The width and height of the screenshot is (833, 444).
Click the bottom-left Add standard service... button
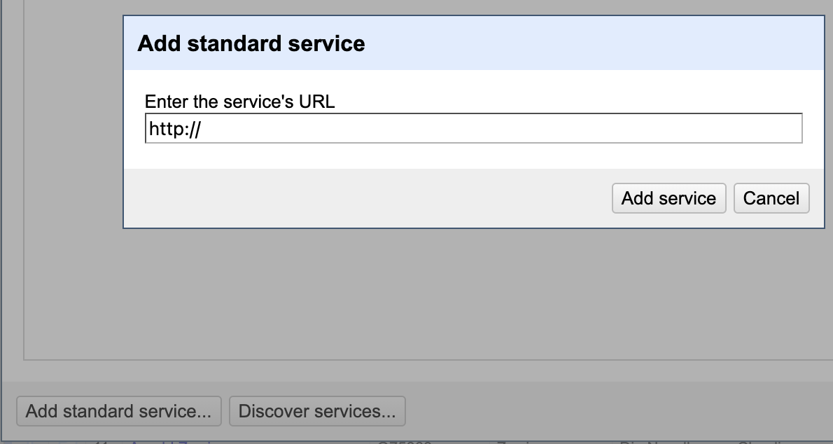118,411
